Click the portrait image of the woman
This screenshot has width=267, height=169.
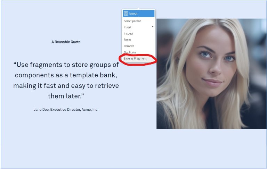pyautogui.click(x=211, y=74)
